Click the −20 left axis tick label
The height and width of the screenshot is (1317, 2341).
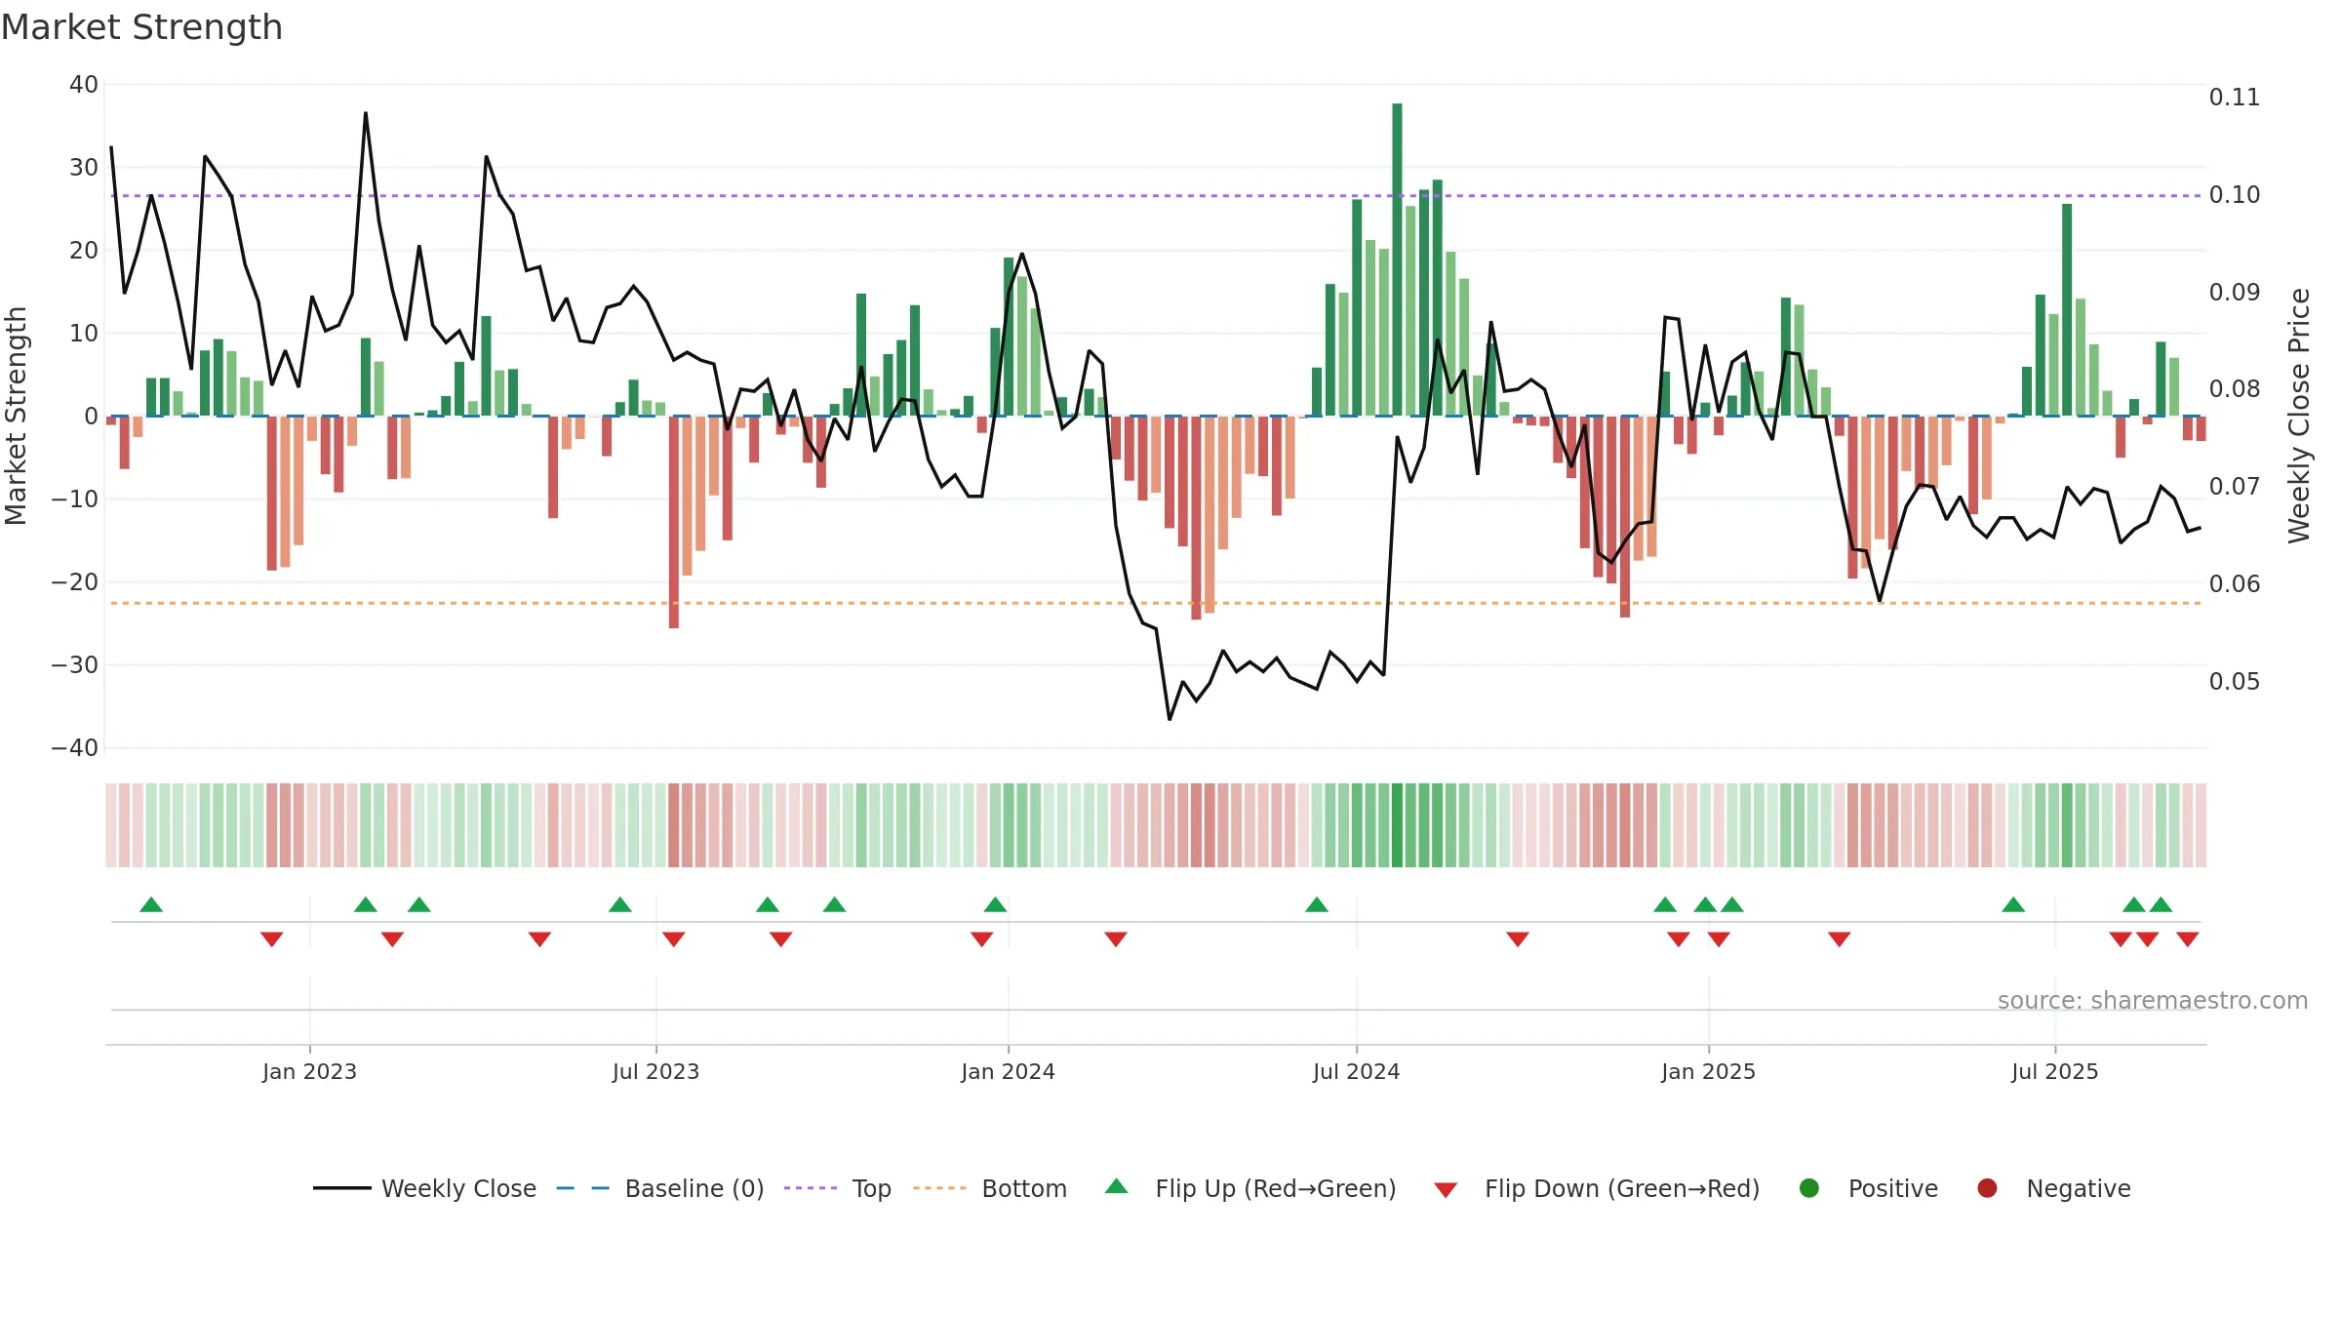(75, 581)
